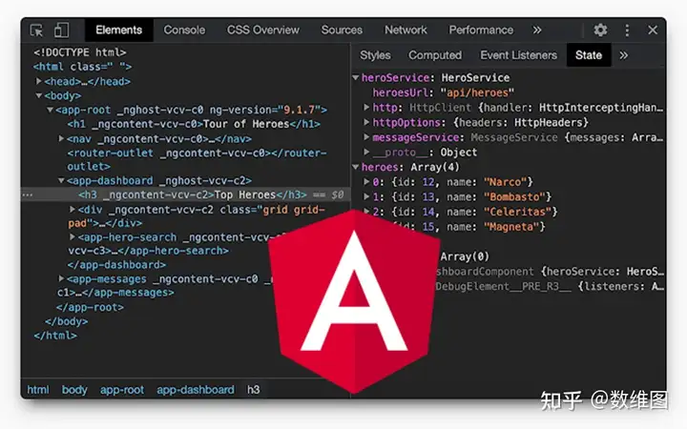Expand the head element node

[39, 81]
